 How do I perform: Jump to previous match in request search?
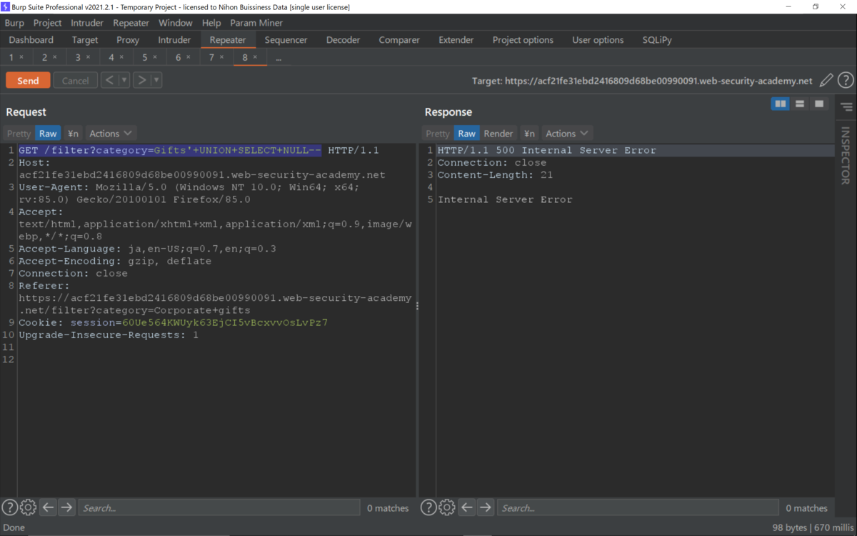pyautogui.click(x=48, y=507)
